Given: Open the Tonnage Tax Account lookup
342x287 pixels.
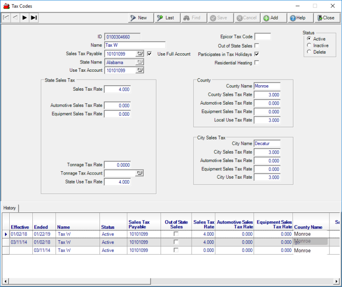Looking at the screenshot, I should 140,173.
